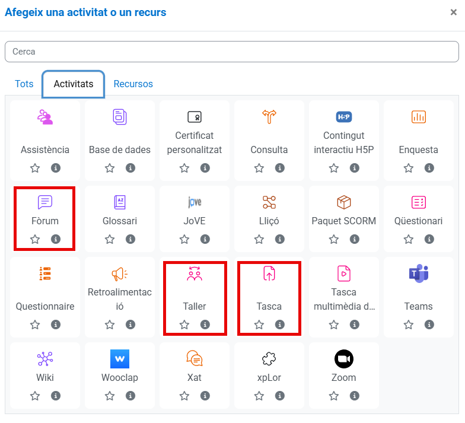View information for Base de dades

pyautogui.click(x=130, y=168)
